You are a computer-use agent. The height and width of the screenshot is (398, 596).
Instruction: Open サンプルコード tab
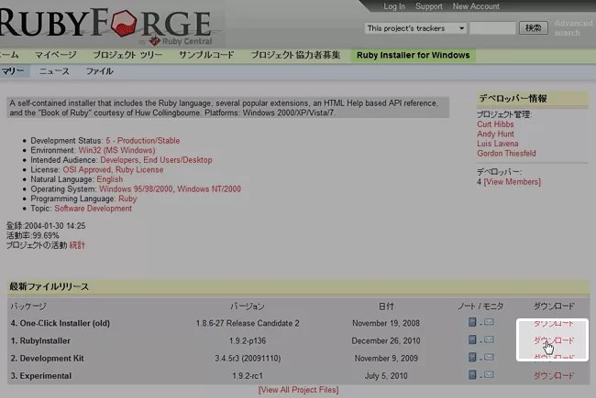[x=206, y=55]
